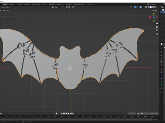Click the red X axis gizmo ball
This screenshot has width=165, height=123.
(x=150, y=17)
